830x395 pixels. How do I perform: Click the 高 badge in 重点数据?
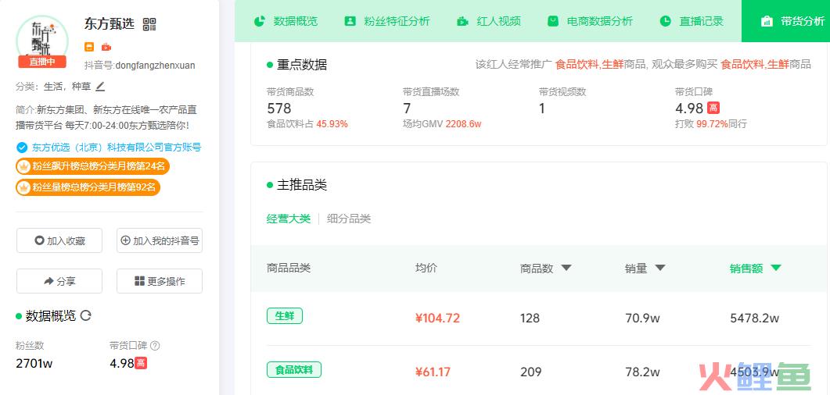point(713,109)
